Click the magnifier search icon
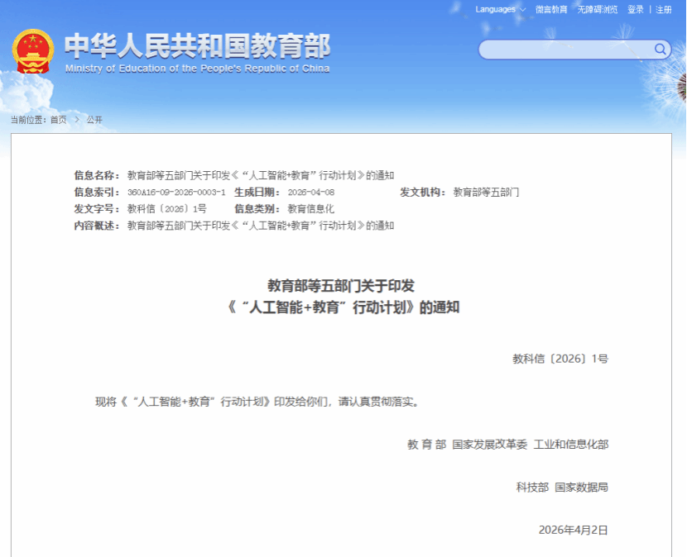Image resolution: width=687 pixels, height=557 pixels. [x=660, y=50]
